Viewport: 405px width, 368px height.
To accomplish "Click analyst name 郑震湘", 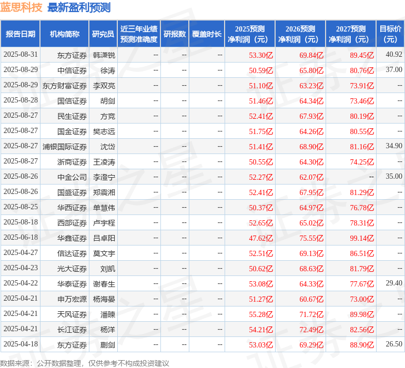I will point(104,192).
